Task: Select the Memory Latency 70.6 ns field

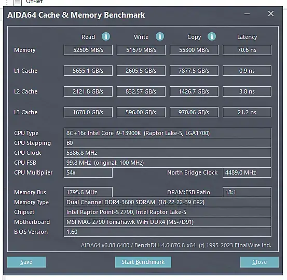Action: point(247,50)
